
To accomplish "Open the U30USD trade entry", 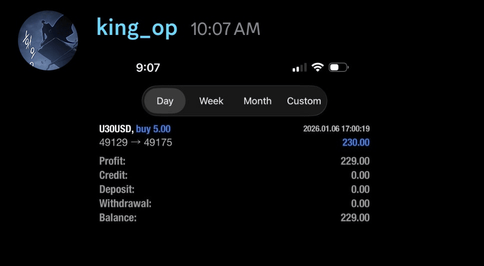I will [116, 129].
